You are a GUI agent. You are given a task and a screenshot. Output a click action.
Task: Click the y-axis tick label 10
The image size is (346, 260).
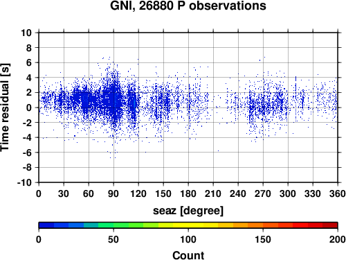point(26,33)
